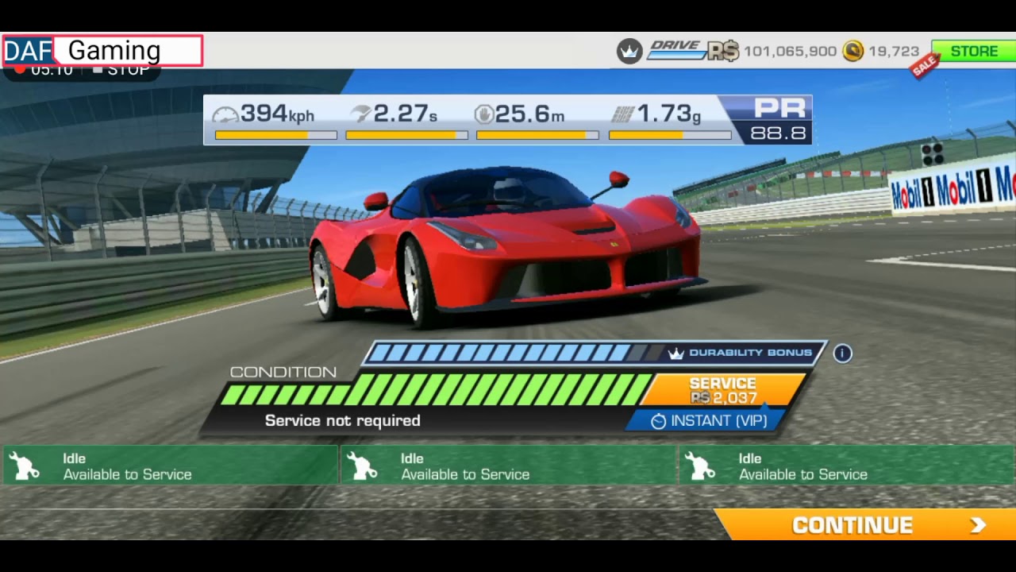Click the arrow on CONTINUE button

tap(978, 525)
